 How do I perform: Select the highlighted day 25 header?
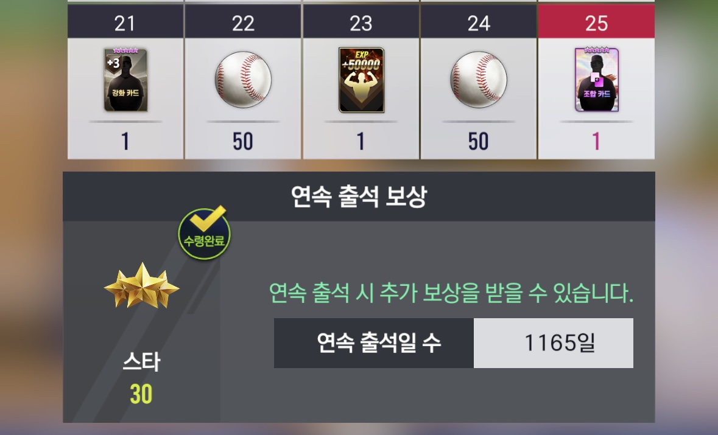click(x=596, y=23)
